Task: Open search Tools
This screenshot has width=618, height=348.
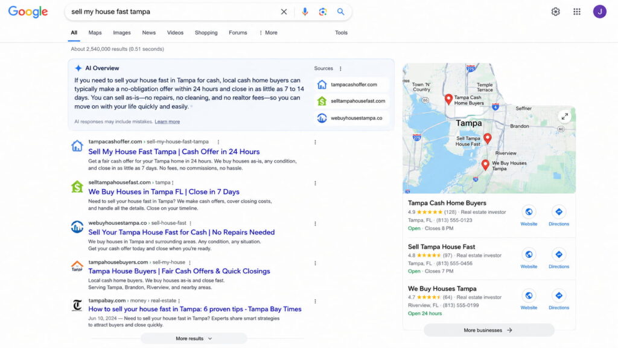Action: coord(341,33)
